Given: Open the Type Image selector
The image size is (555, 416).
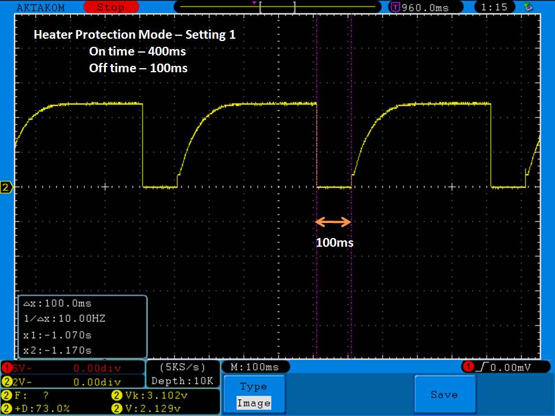Looking at the screenshot, I should coord(254,395).
